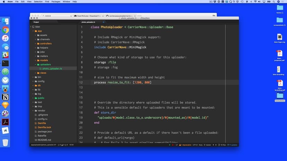Click the Ruby grammar selector in status bar
The height and width of the screenshot is (161, 287).
click(199, 145)
